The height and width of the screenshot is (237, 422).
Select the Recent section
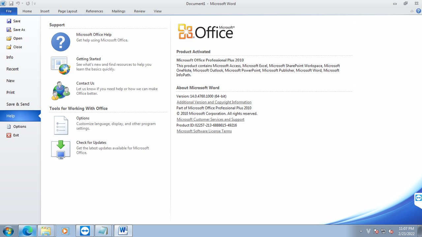pos(20,69)
